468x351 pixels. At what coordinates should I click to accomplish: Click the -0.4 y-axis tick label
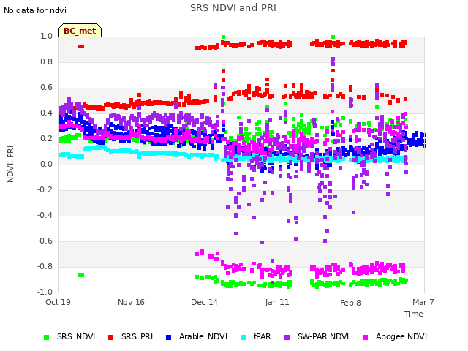click(x=45, y=215)
